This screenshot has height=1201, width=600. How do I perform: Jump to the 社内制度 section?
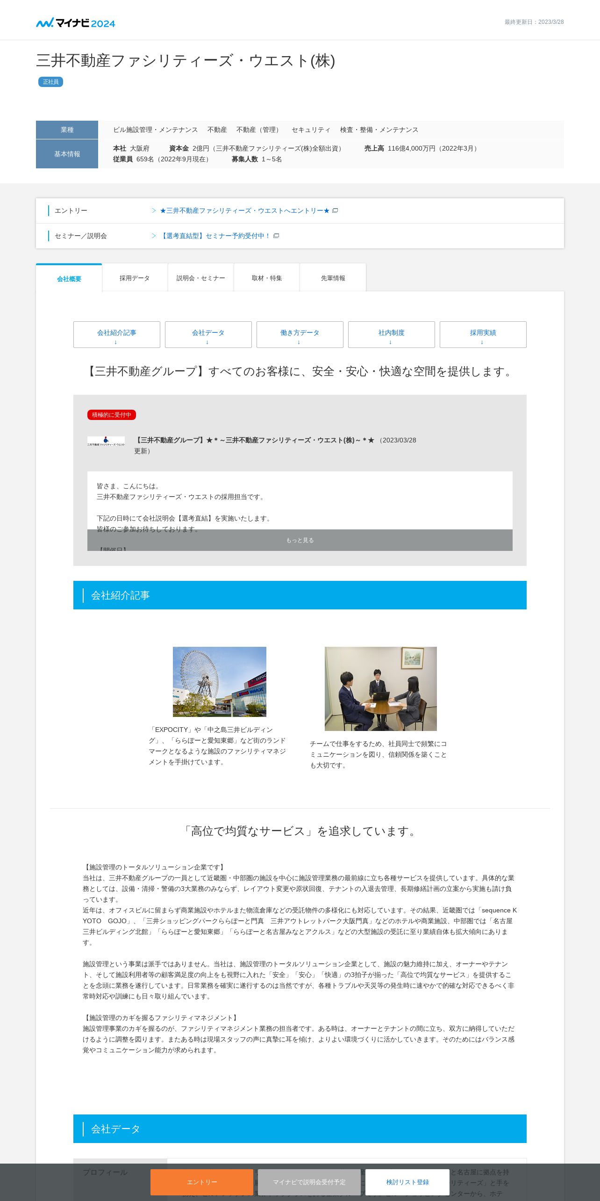point(392,334)
